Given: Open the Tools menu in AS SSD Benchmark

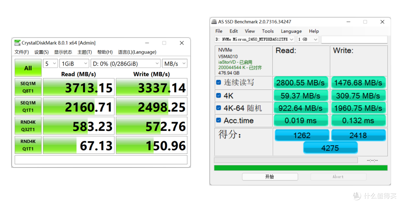Looking at the screenshot, I should (x=268, y=31).
